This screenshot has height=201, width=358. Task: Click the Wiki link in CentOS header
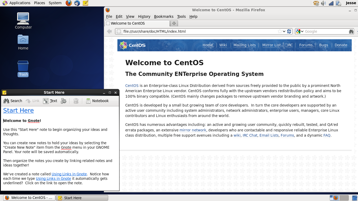[x=223, y=45]
